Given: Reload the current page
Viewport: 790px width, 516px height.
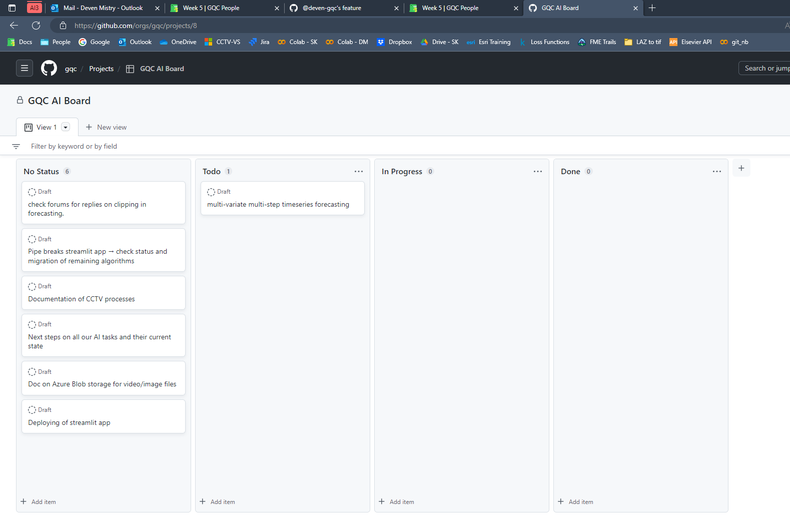Looking at the screenshot, I should 36,26.
